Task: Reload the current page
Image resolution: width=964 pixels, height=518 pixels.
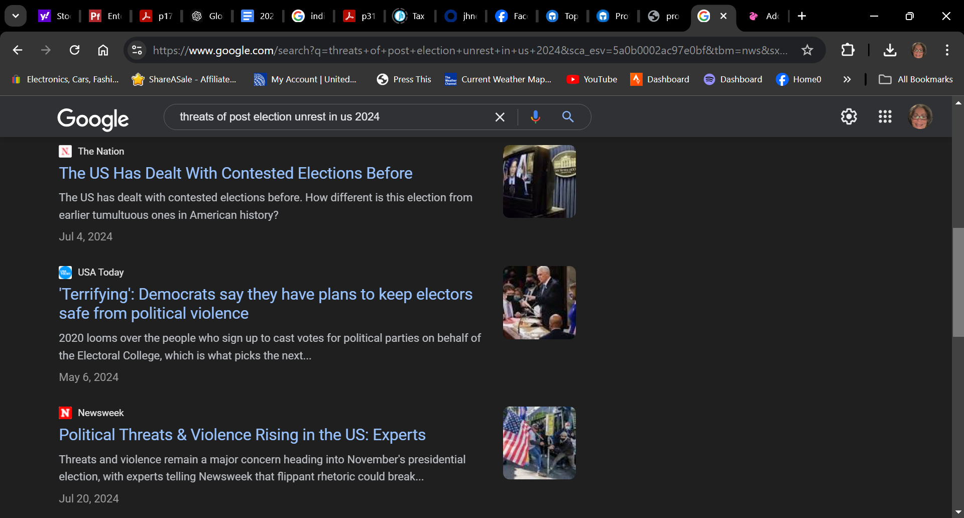Action: (x=75, y=50)
